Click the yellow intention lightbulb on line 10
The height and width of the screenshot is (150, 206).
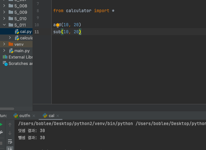[58, 25]
